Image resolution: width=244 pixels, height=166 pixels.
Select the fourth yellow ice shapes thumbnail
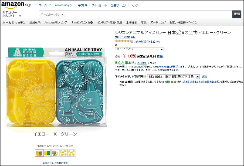point(64,153)
